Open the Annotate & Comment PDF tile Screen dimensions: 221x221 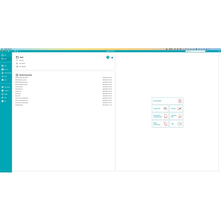pos(160,116)
